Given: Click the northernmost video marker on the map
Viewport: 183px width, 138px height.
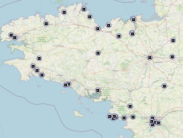Looking at the screenshot, I should (84, 9).
